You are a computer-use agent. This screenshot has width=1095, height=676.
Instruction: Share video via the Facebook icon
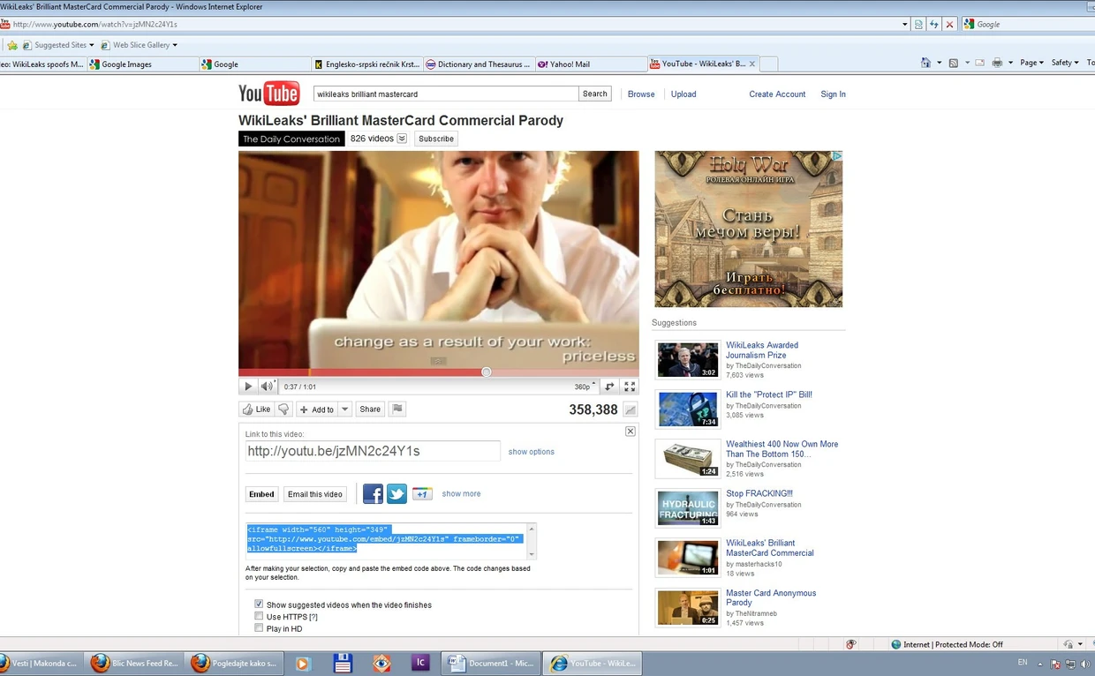373,494
